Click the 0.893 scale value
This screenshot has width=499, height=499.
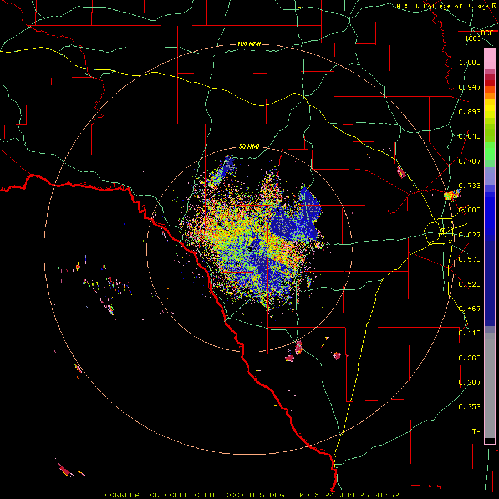point(470,111)
